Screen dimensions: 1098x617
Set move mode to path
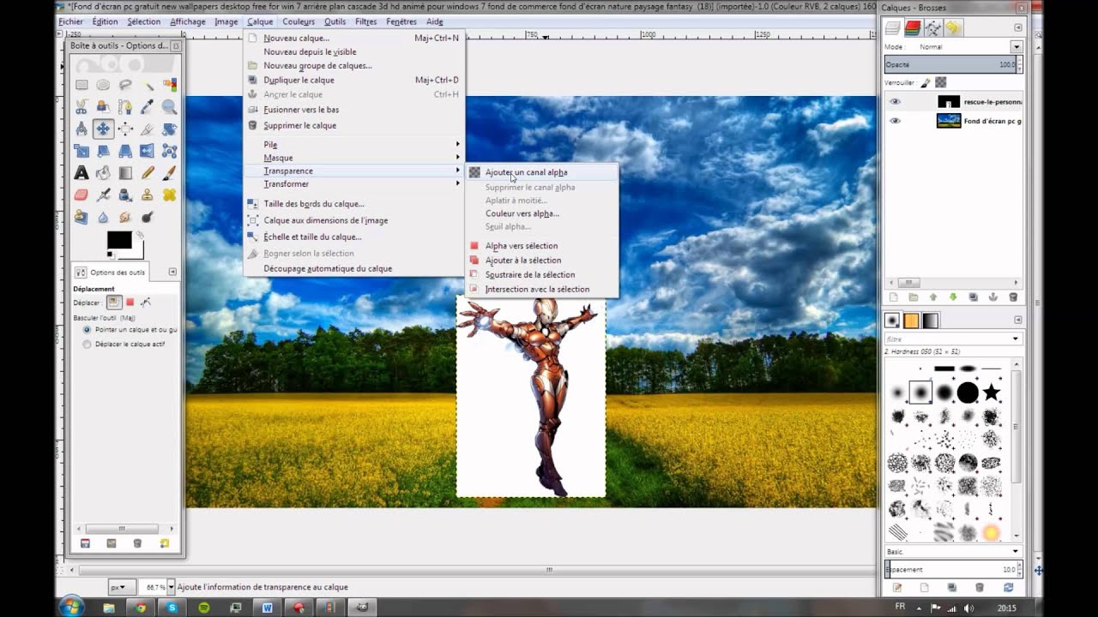146,303
